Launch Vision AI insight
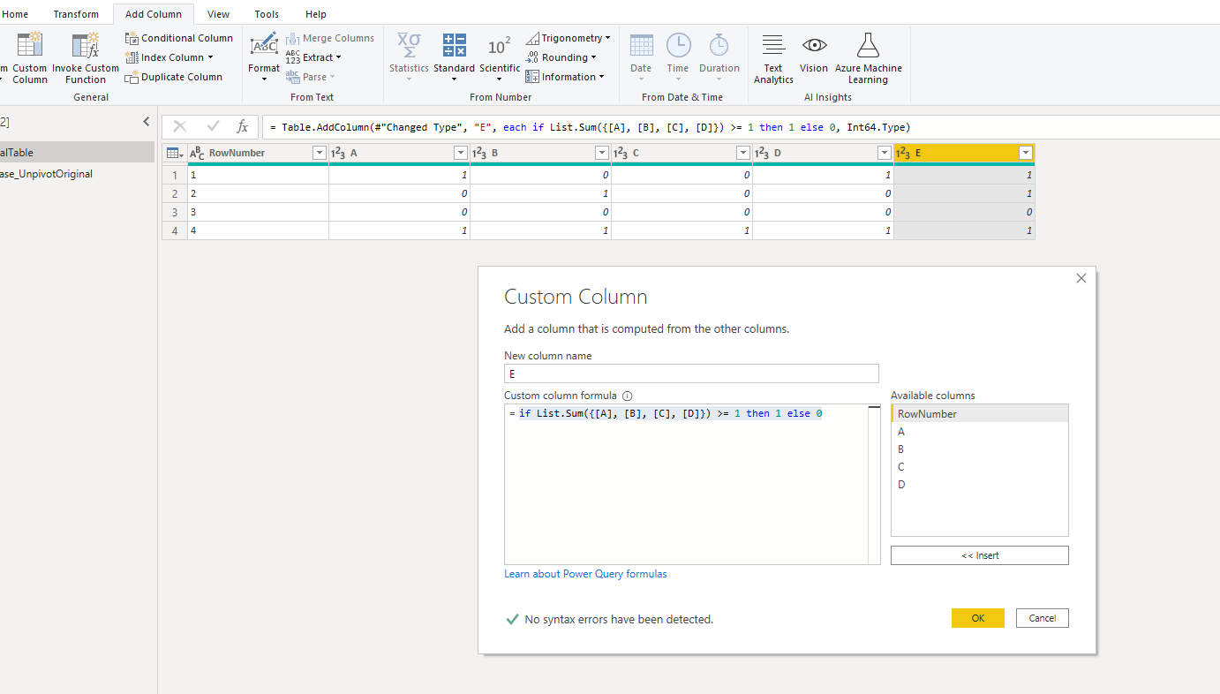This screenshot has height=694, width=1220. 814,55
